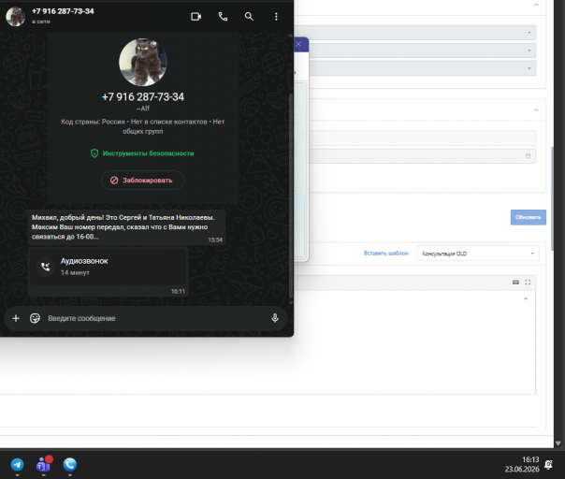Viewport: 565px width, 479px height.
Task: Open the plus attachment menu
Action: [x=16, y=318]
